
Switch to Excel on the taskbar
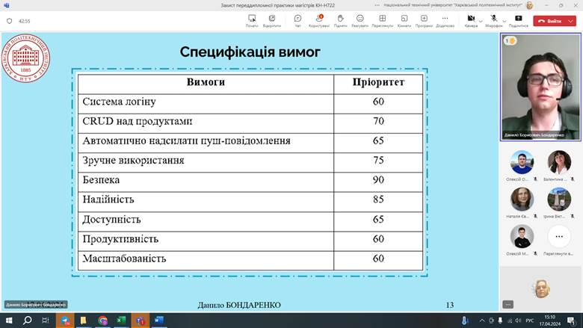121,321
